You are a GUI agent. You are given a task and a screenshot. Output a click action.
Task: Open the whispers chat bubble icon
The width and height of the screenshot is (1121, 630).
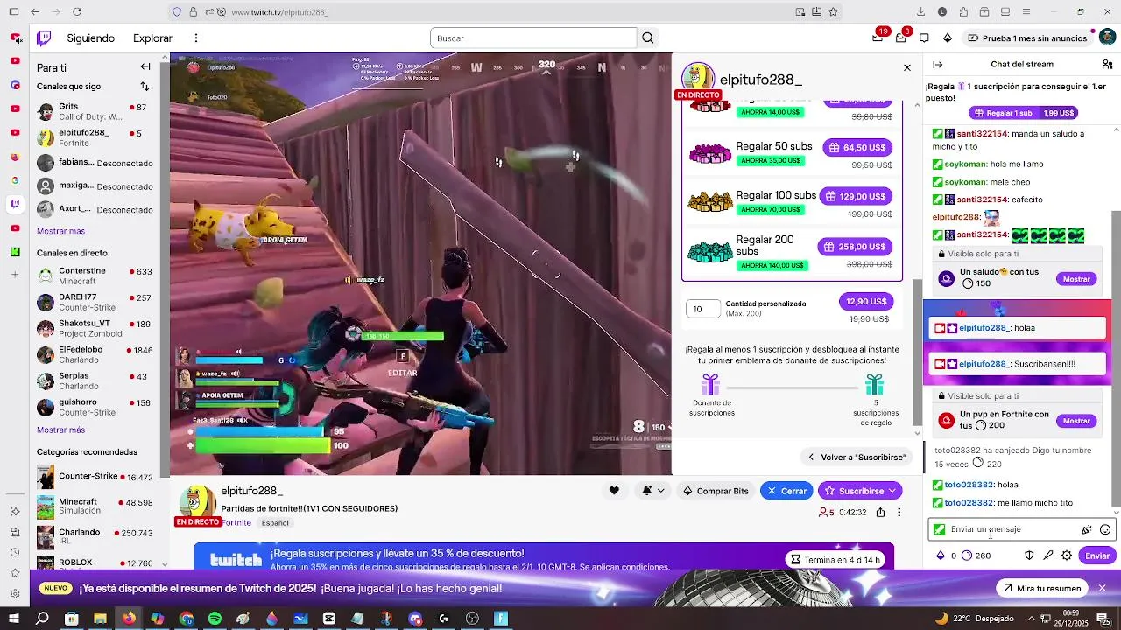click(924, 38)
